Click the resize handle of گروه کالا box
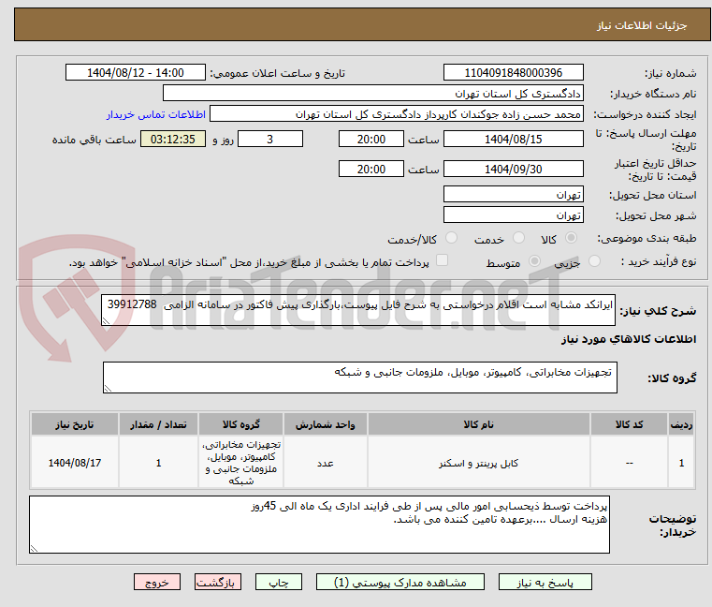Image resolution: width=712 pixels, height=607 pixels. 109,388
